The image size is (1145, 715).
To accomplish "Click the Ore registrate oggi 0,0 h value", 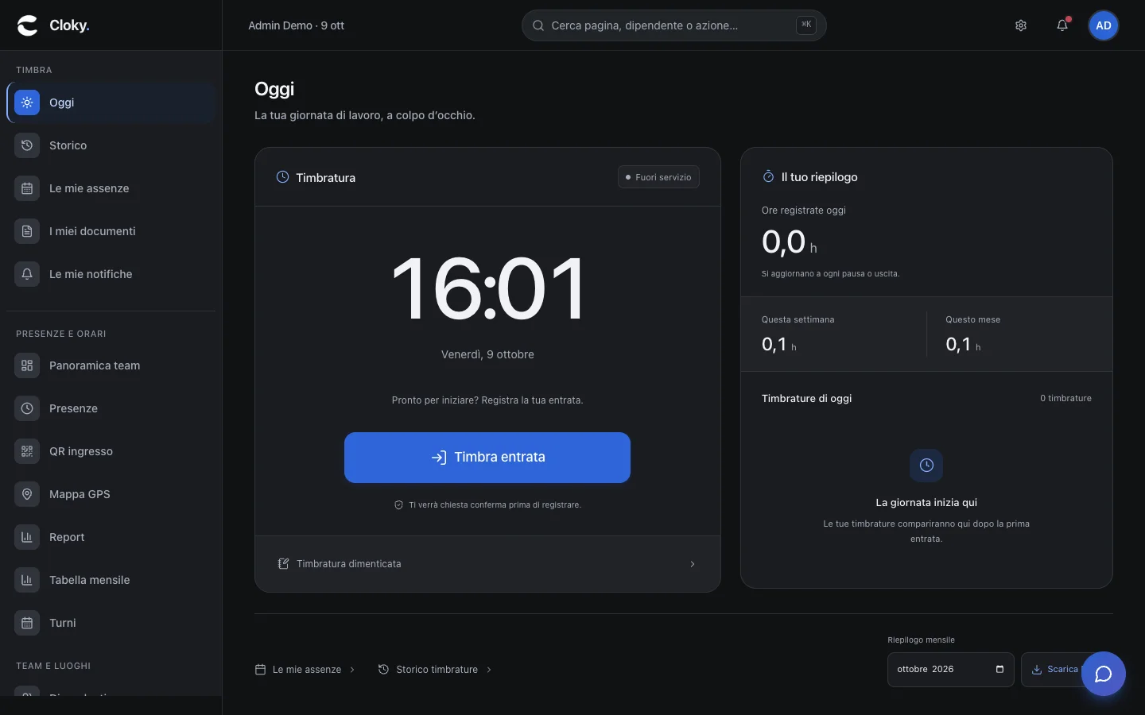I will click(789, 242).
